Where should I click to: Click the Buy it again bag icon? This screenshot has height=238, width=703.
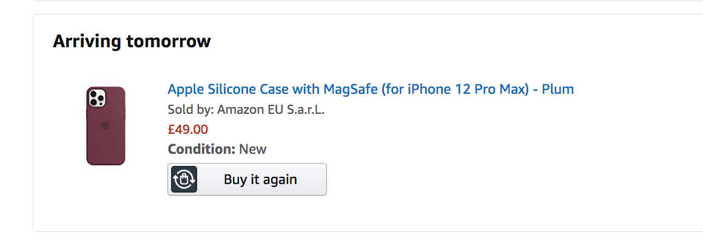click(184, 179)
